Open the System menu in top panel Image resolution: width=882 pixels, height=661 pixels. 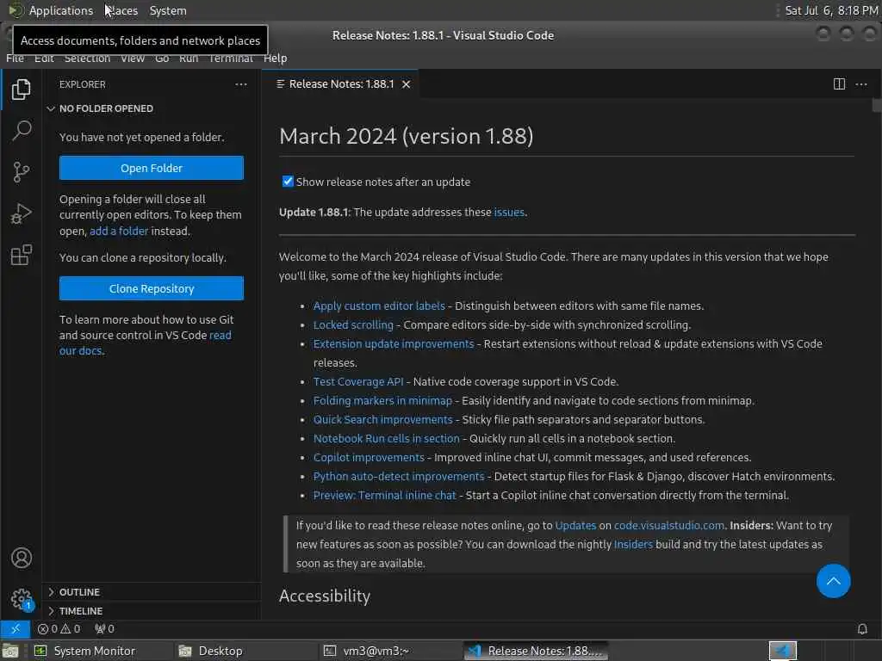(x=168, y=10)
